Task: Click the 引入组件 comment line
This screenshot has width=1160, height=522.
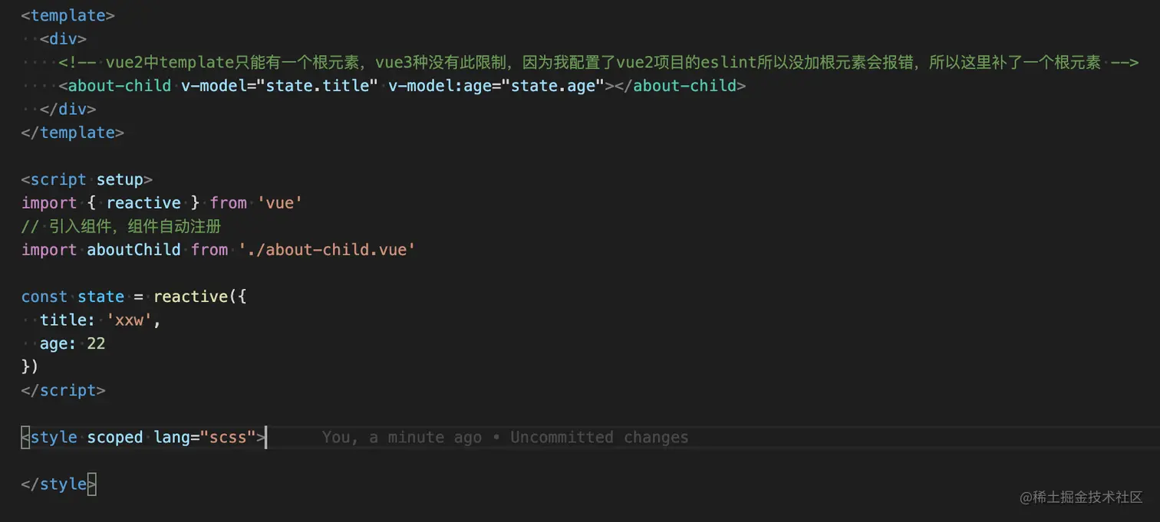Action: point(121,226)
